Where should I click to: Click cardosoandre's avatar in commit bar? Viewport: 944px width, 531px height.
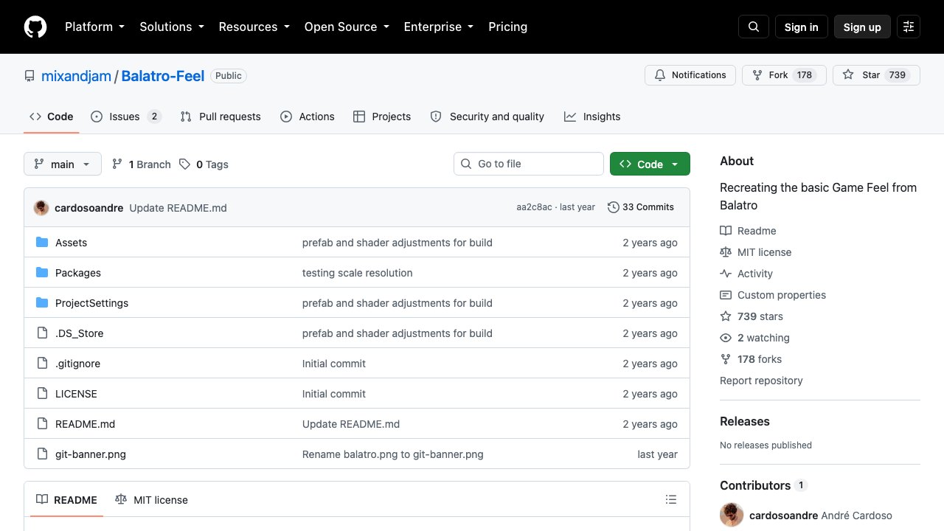click(41, 207)
